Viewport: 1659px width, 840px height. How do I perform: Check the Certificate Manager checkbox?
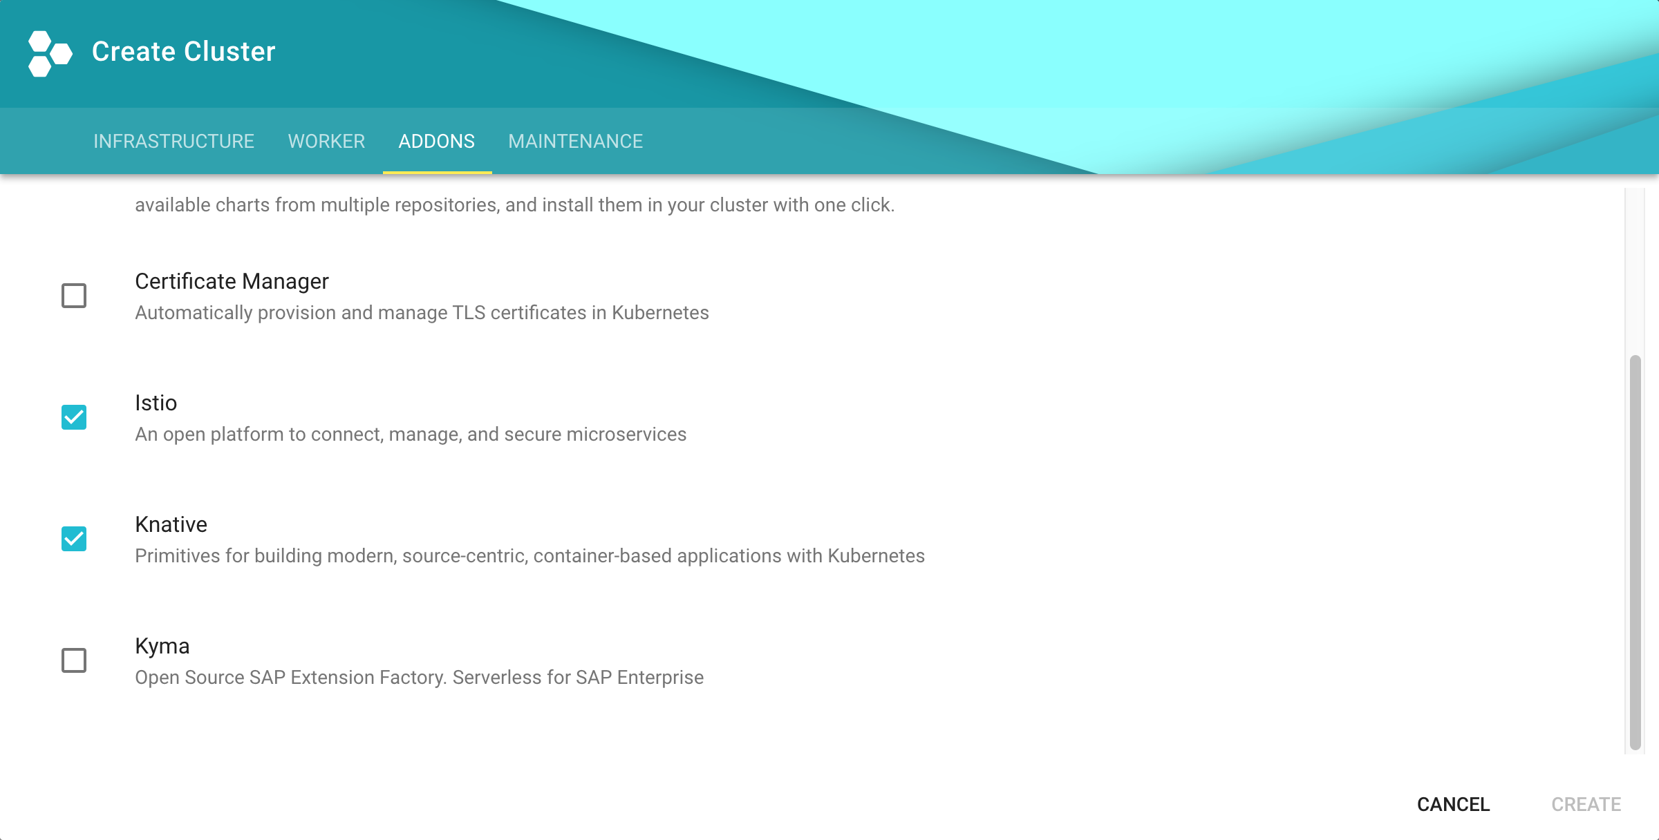coord(74,296)
